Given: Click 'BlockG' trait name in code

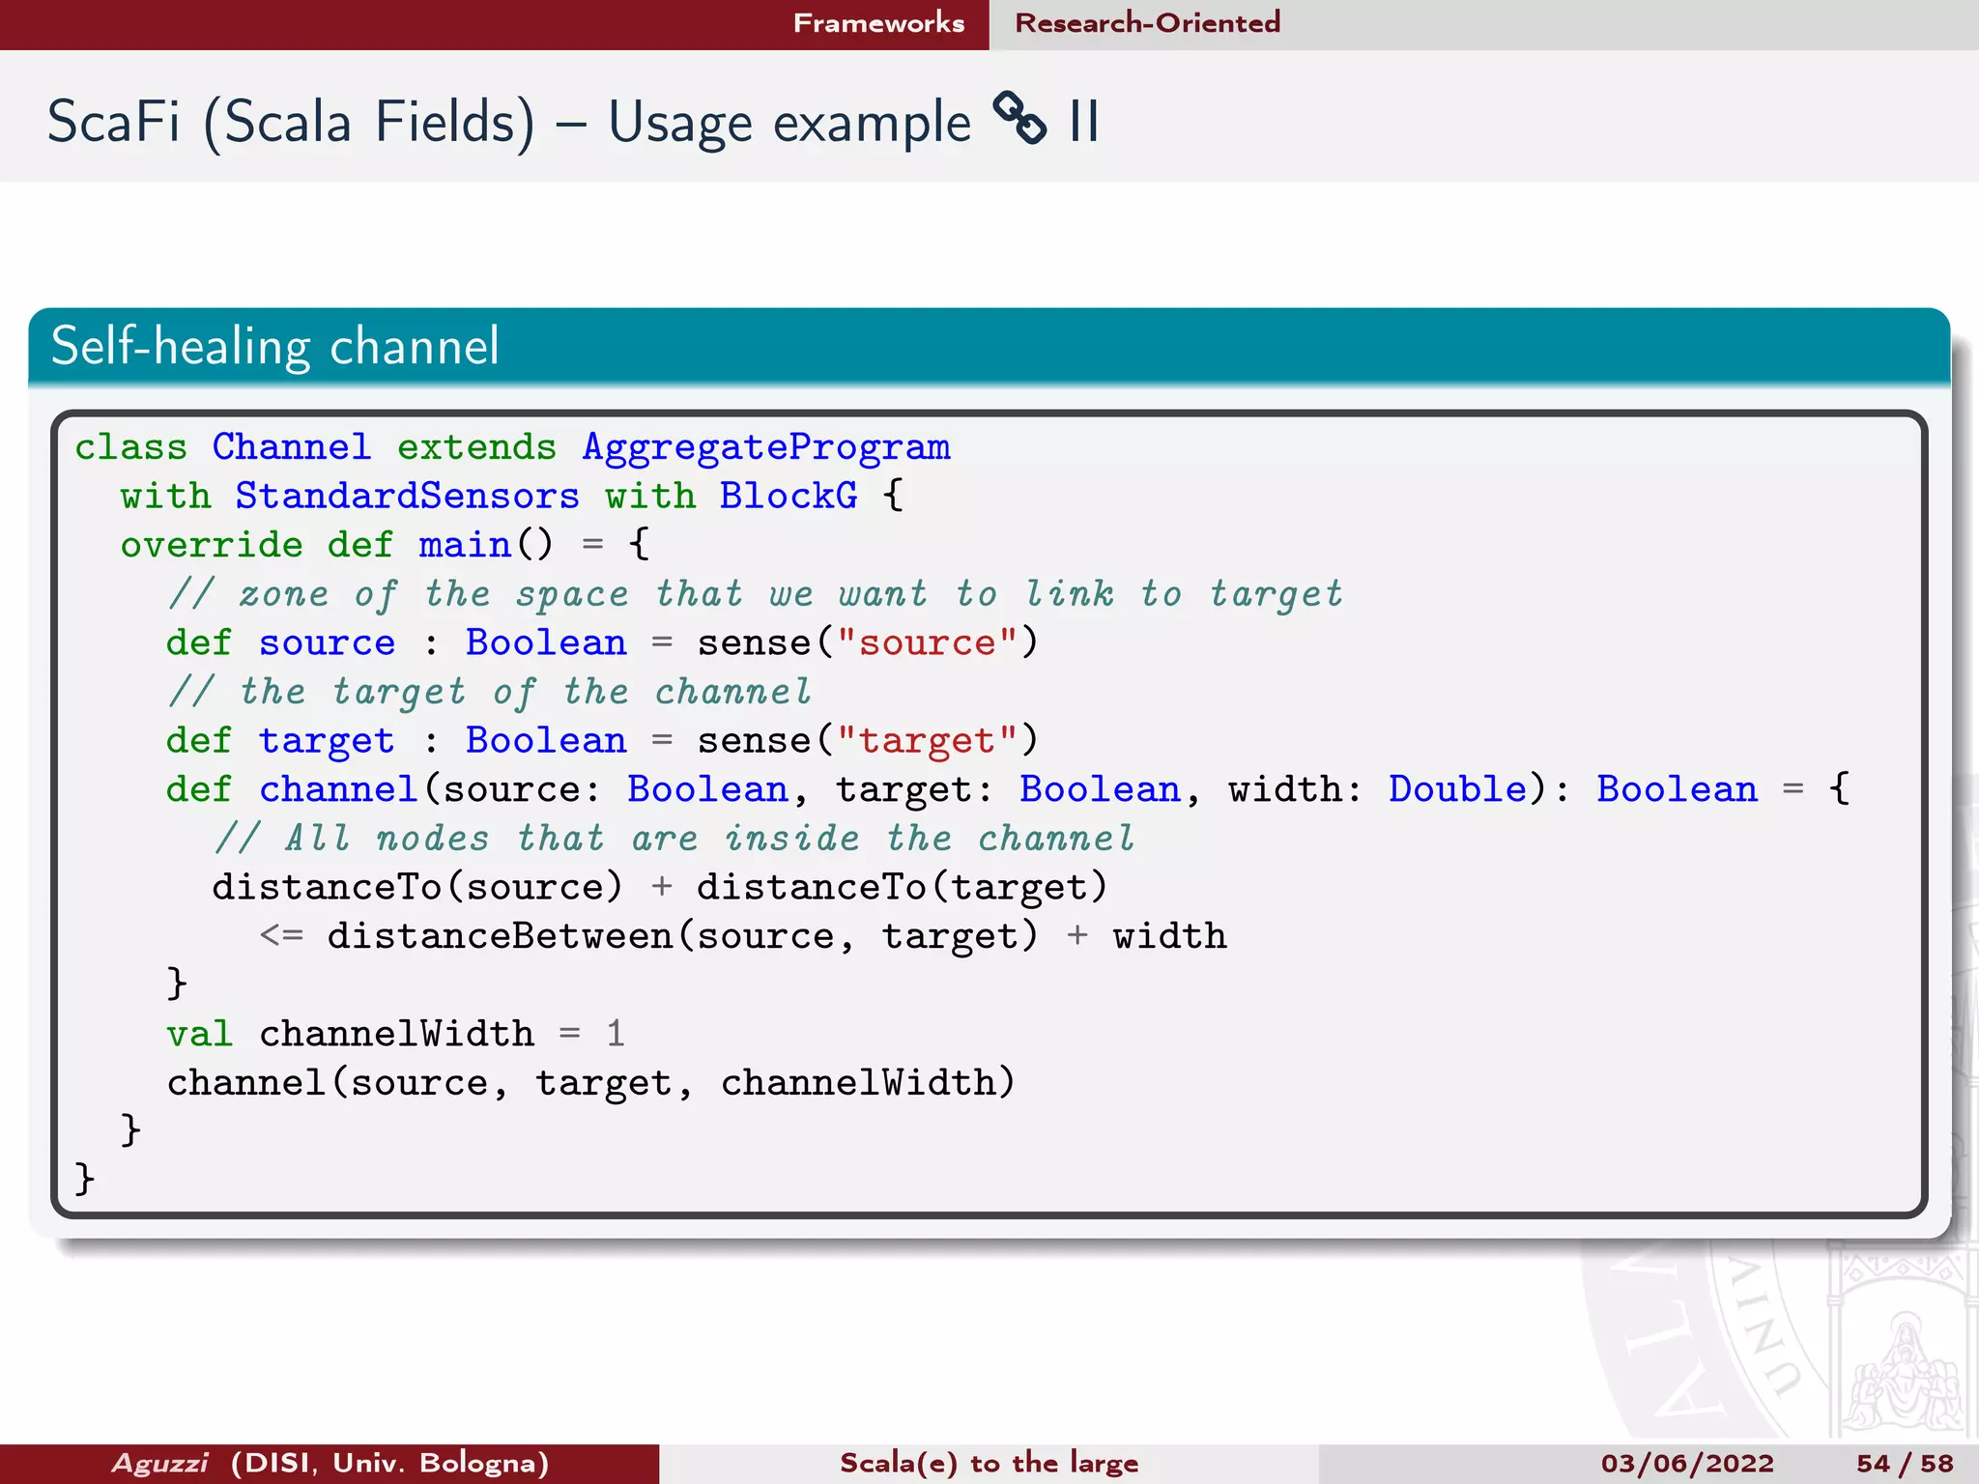Looking at the screenshot, I should (x=789, y=496).
